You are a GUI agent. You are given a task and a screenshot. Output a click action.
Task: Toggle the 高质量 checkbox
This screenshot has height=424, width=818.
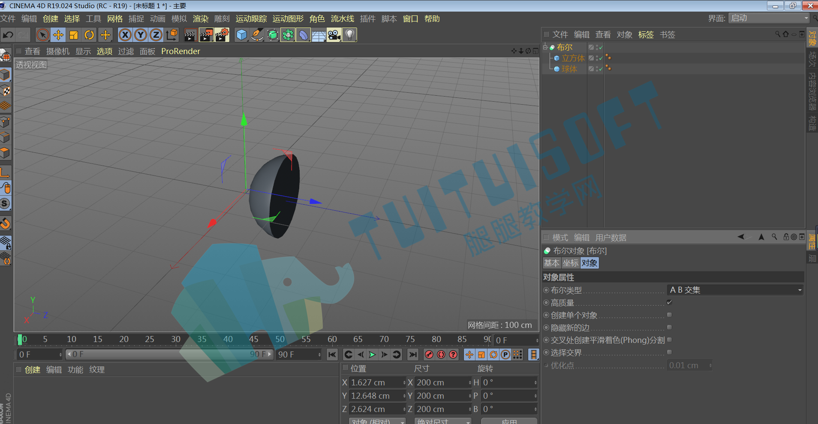(x=669, y=302)
